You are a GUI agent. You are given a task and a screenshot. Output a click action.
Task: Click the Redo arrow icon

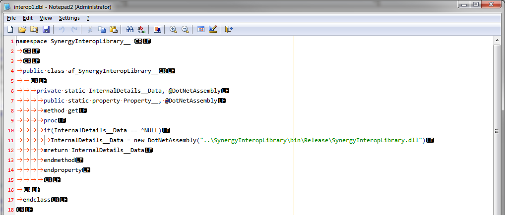(74, 29)
